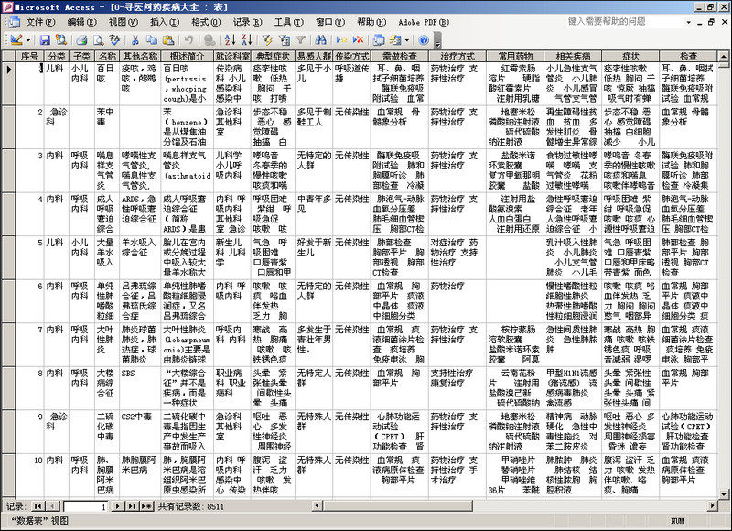Paste from clipboard using the Paste icon
Viewport: 732px width, 531px height.
(x=168, y=40)
